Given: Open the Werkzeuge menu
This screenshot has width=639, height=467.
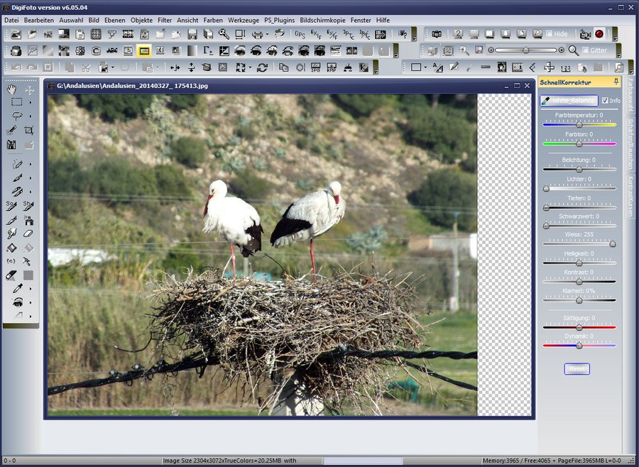Looking at the screenshot, I should (242, 20).
